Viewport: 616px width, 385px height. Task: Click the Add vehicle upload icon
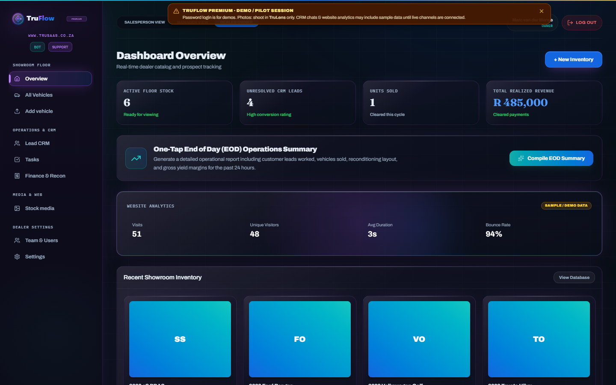(17, 111)
